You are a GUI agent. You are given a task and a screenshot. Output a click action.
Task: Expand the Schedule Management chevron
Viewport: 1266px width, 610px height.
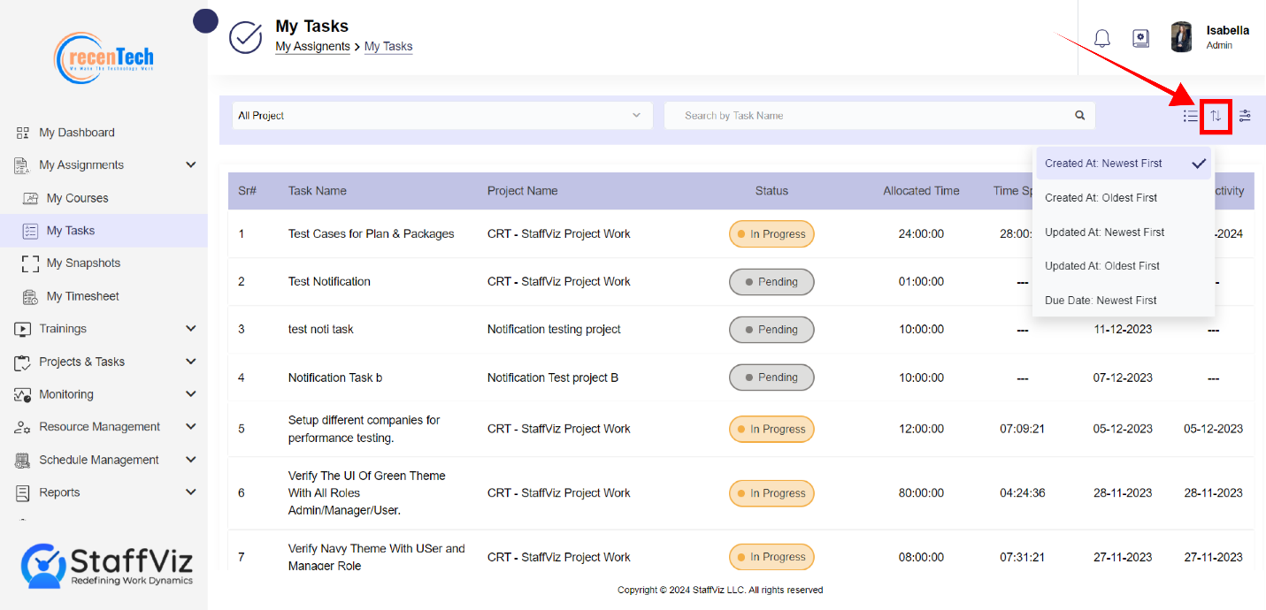[190, 459]
